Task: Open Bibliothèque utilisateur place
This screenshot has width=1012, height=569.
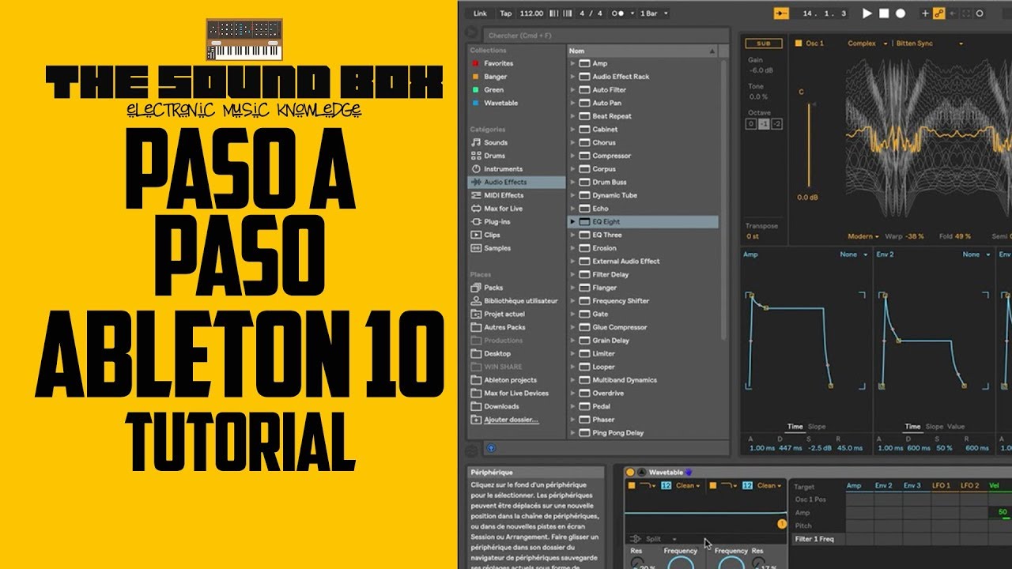Action: (514, 301)
